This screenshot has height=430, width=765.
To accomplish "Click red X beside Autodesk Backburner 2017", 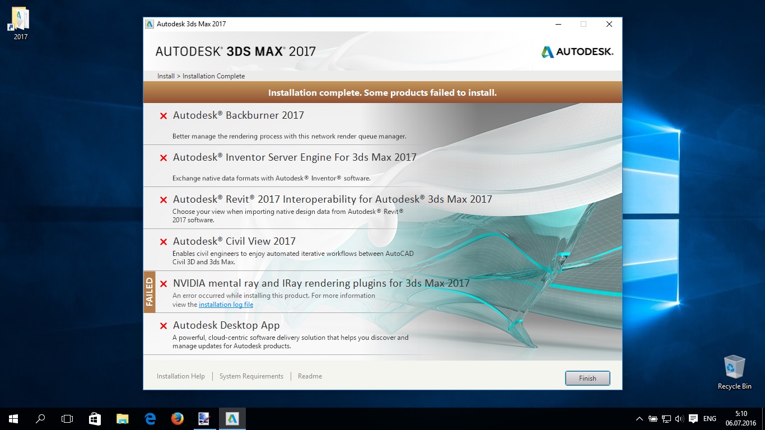I will [x=164, y=116].
